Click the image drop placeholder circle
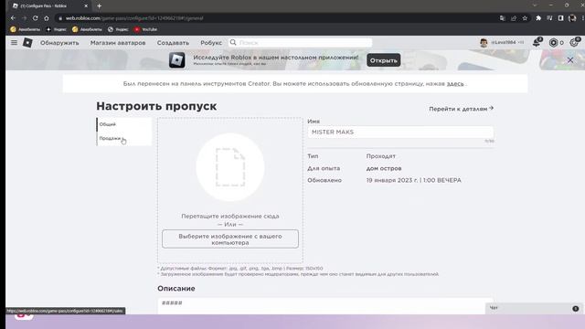The width and height of the screenshot is (585, 329). pos(230,167)
